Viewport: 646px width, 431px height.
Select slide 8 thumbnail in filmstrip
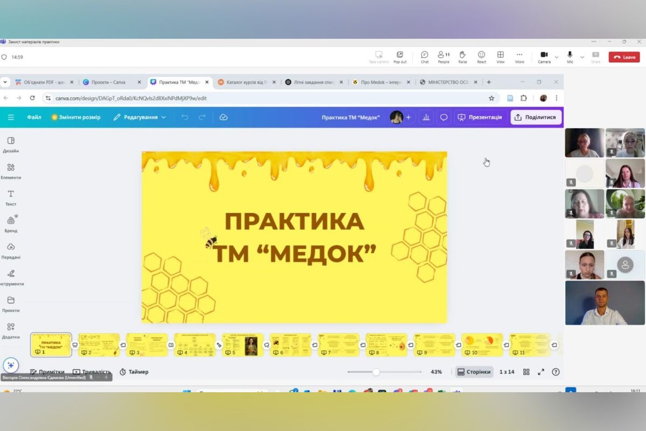tap(387, 345)
